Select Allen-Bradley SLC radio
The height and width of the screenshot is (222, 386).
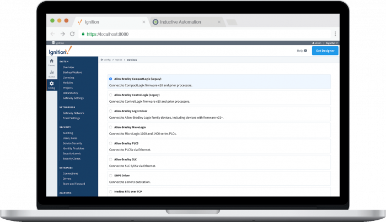tap(110, 159)
